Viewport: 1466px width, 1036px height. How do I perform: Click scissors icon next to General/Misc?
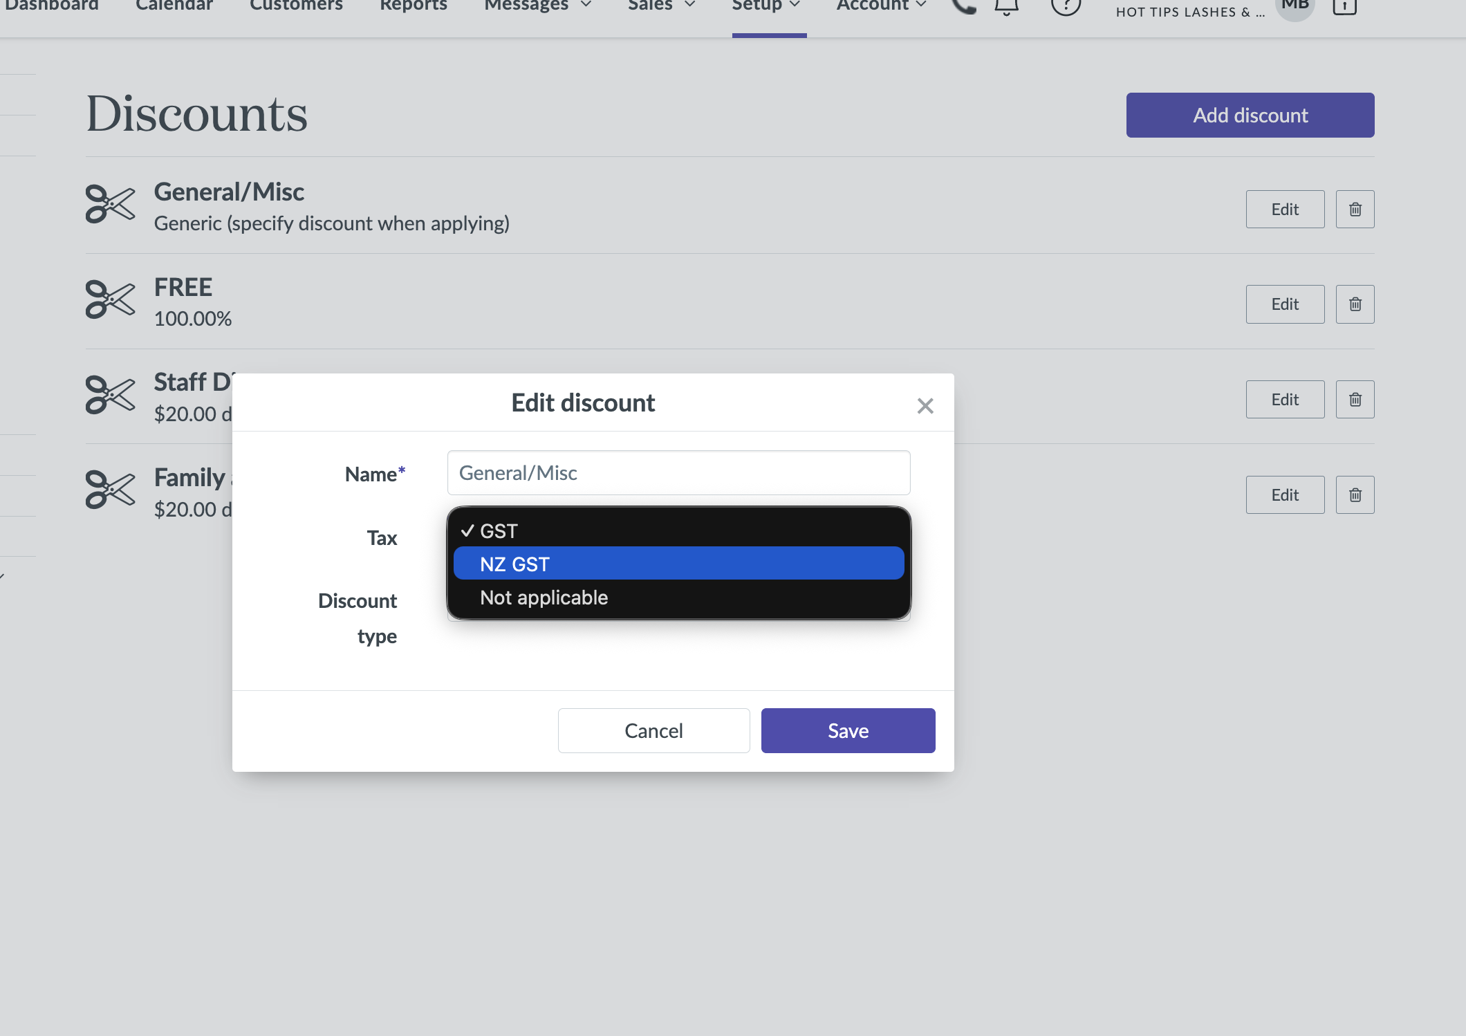pos(110,204)
